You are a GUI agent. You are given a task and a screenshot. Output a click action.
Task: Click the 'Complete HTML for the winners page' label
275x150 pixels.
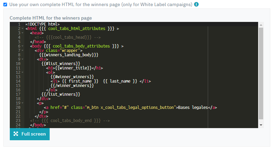coord(51,18)
